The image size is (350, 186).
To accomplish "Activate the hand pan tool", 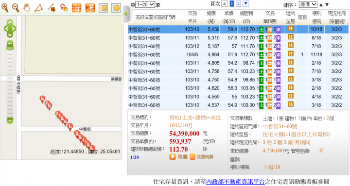I will (27, 8).
